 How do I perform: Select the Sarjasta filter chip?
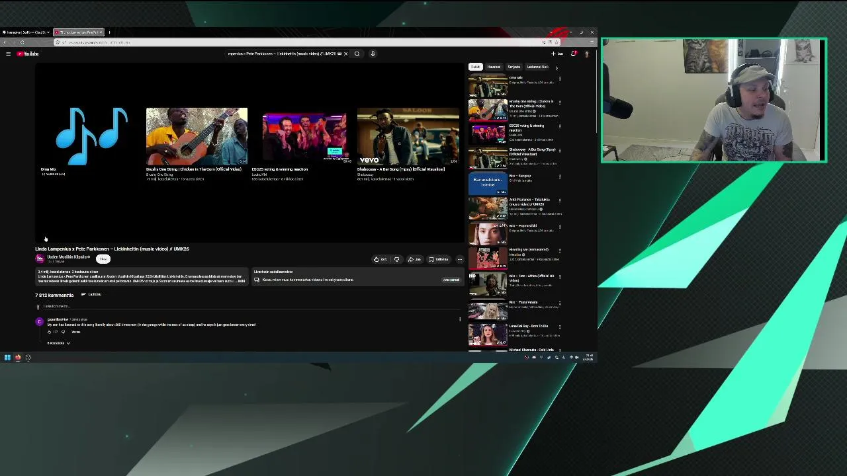tap(514, 67)
